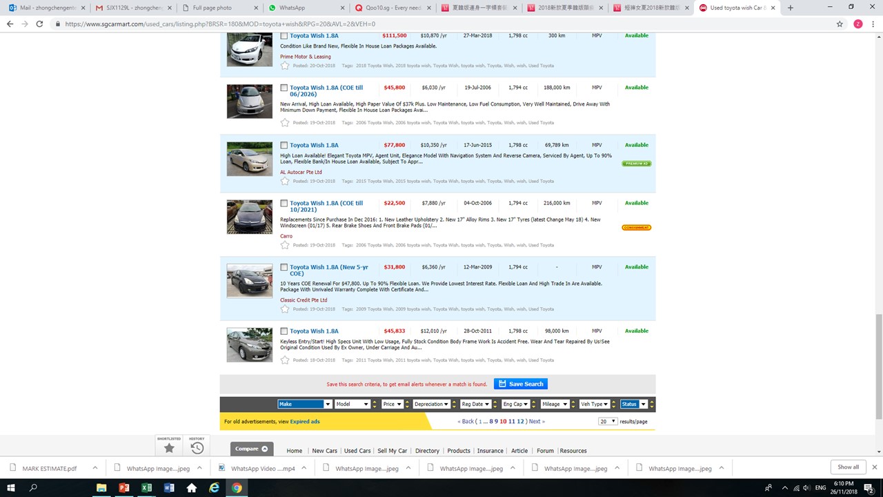Open the browsing History icon
883x497 pixels.
tap(197, 447)
